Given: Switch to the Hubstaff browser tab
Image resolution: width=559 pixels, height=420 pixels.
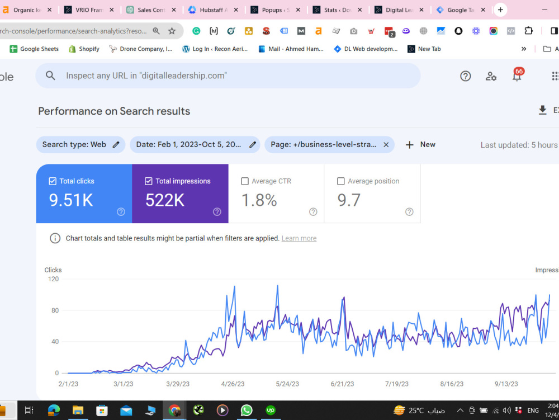Looking at the screenshot, I should 213,10.
